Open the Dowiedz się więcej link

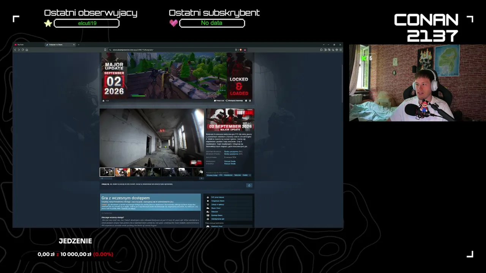tap(128, 209)
